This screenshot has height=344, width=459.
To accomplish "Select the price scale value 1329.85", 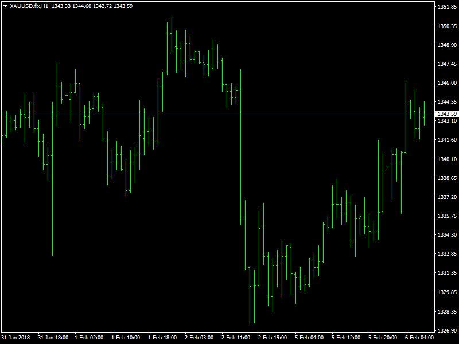I will (x=447, y=292).
